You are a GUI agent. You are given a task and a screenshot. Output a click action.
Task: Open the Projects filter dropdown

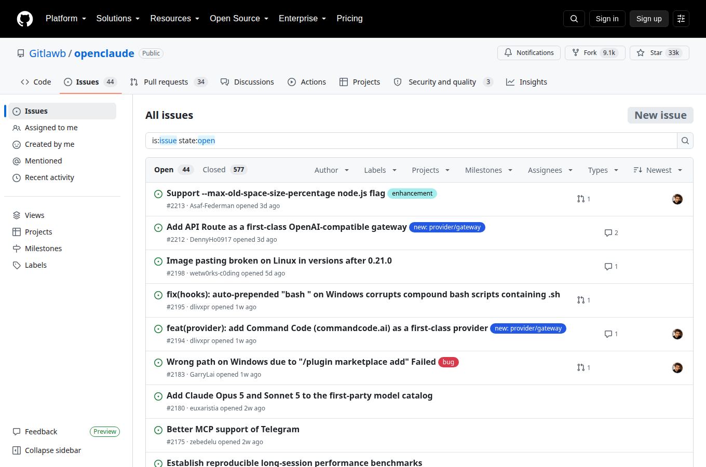[x=431, y=170]
